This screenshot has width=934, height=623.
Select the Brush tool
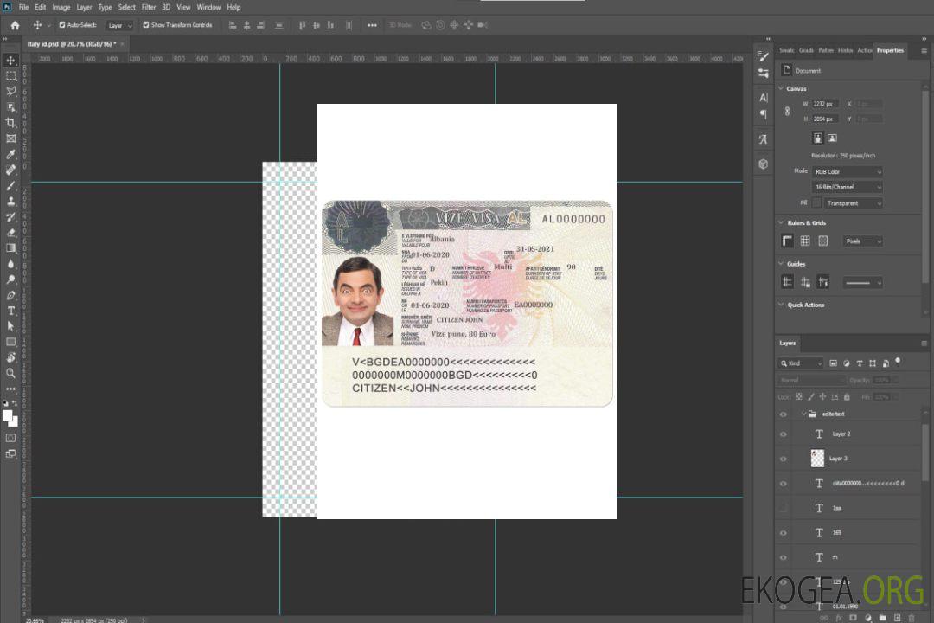point(10,185)
